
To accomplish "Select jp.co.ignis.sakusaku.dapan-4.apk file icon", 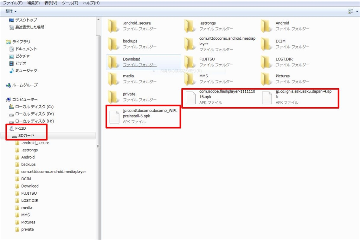I will pos(267,98).
